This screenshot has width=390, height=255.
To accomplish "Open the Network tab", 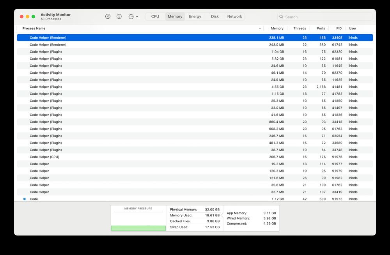I will [x=234, y=16].
